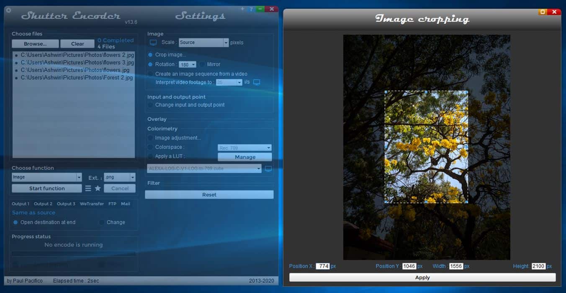
Task: Click the Reset button under Filter
Action: click(209, 194)
